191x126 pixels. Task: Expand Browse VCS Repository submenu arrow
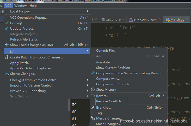(88, 91)
